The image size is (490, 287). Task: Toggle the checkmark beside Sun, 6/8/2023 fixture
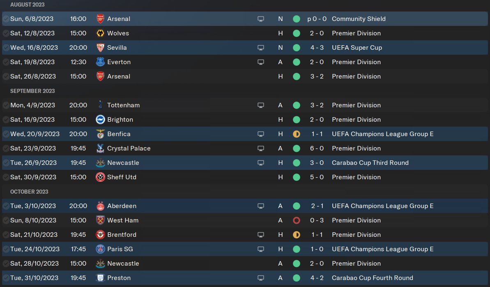6,19
